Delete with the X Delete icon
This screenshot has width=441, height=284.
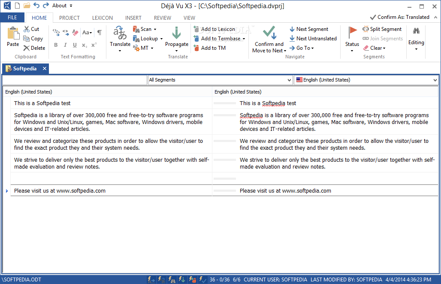click(27, 48)
